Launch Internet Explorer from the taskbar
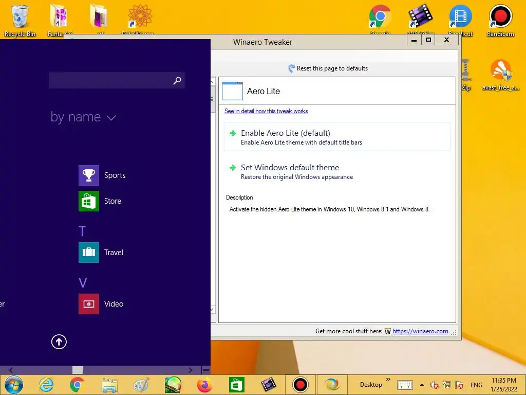 click(x=46, y=385)
